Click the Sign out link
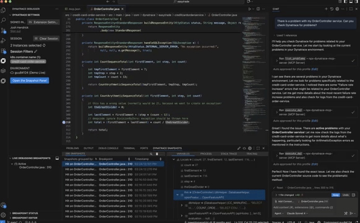Image resolution: width=360 pixels, height=223 pixels. click(15, 31)
